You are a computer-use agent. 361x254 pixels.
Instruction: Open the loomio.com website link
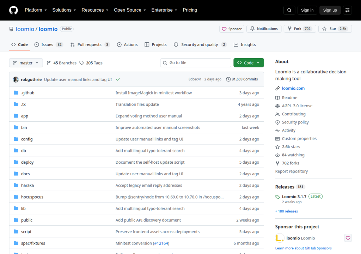[x=293, y=88]
